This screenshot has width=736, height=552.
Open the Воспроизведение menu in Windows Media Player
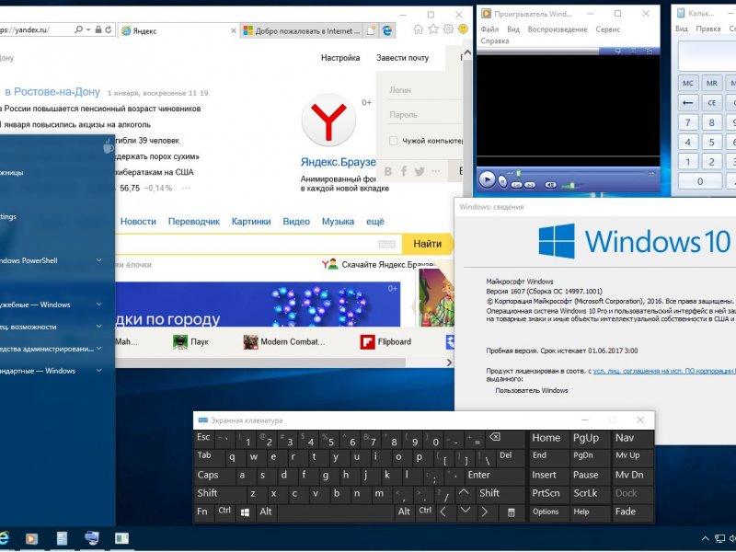coord(558,29)
